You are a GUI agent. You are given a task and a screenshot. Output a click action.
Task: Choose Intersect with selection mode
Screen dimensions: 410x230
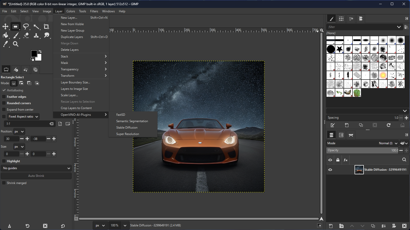coord(37,83)
